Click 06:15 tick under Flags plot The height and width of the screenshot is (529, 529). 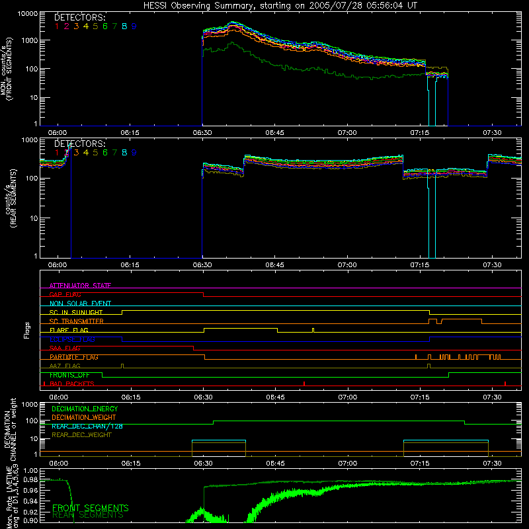(x=131, y=397)
